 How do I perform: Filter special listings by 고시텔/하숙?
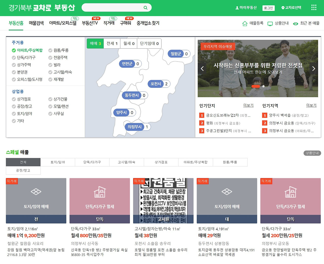[x=127, y=162]
